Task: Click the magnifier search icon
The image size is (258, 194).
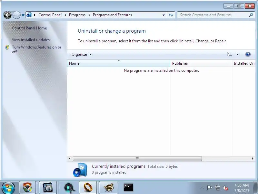Action: pos(251,15)
